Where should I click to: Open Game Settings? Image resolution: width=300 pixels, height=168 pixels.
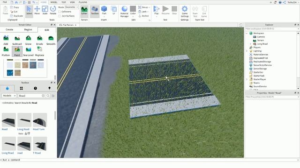pos(185,12)
